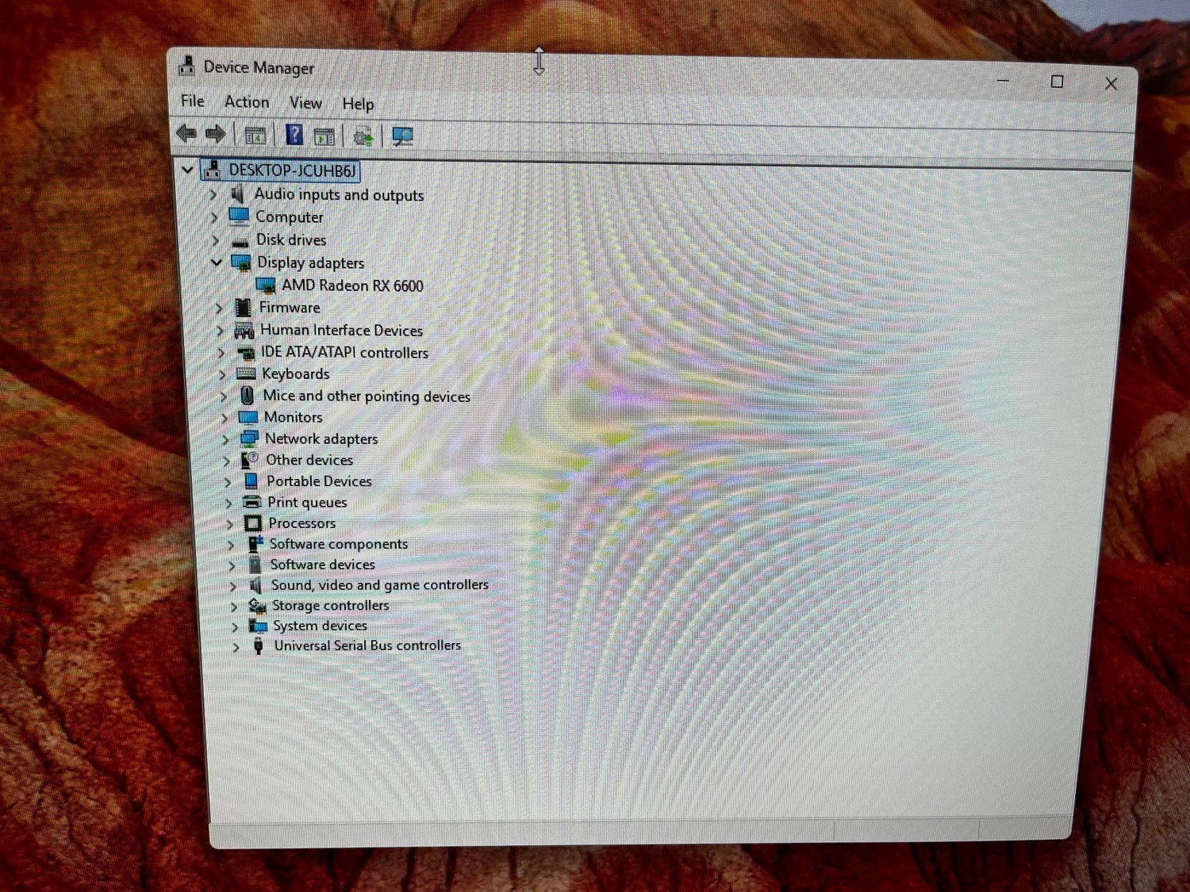This screenshot has height=892, width=1190.
Task: Expand Human Interface Devices
Action: coord(221,330)
